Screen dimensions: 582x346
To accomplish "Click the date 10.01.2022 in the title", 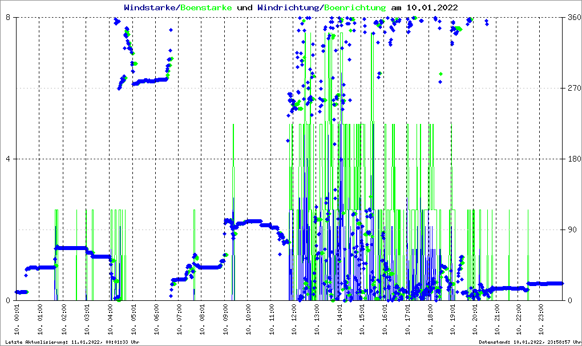I will [x=431, y=8].
